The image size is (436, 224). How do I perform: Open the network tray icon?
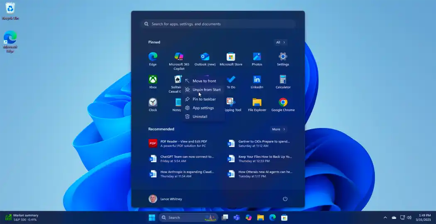tap(402, 218)
